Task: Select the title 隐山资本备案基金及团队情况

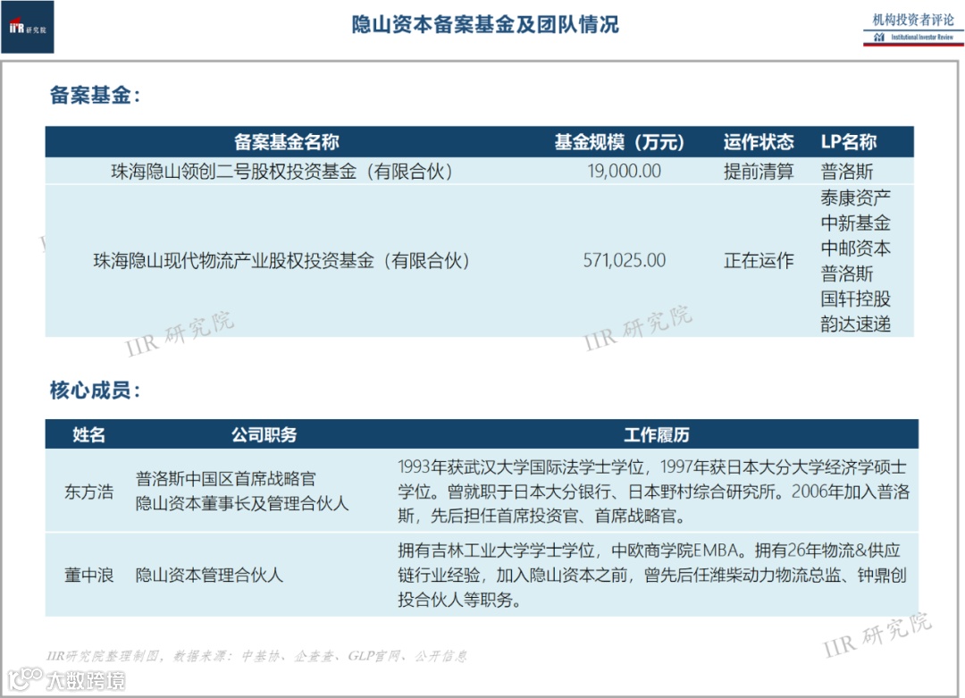Action: tap(485, 25)
